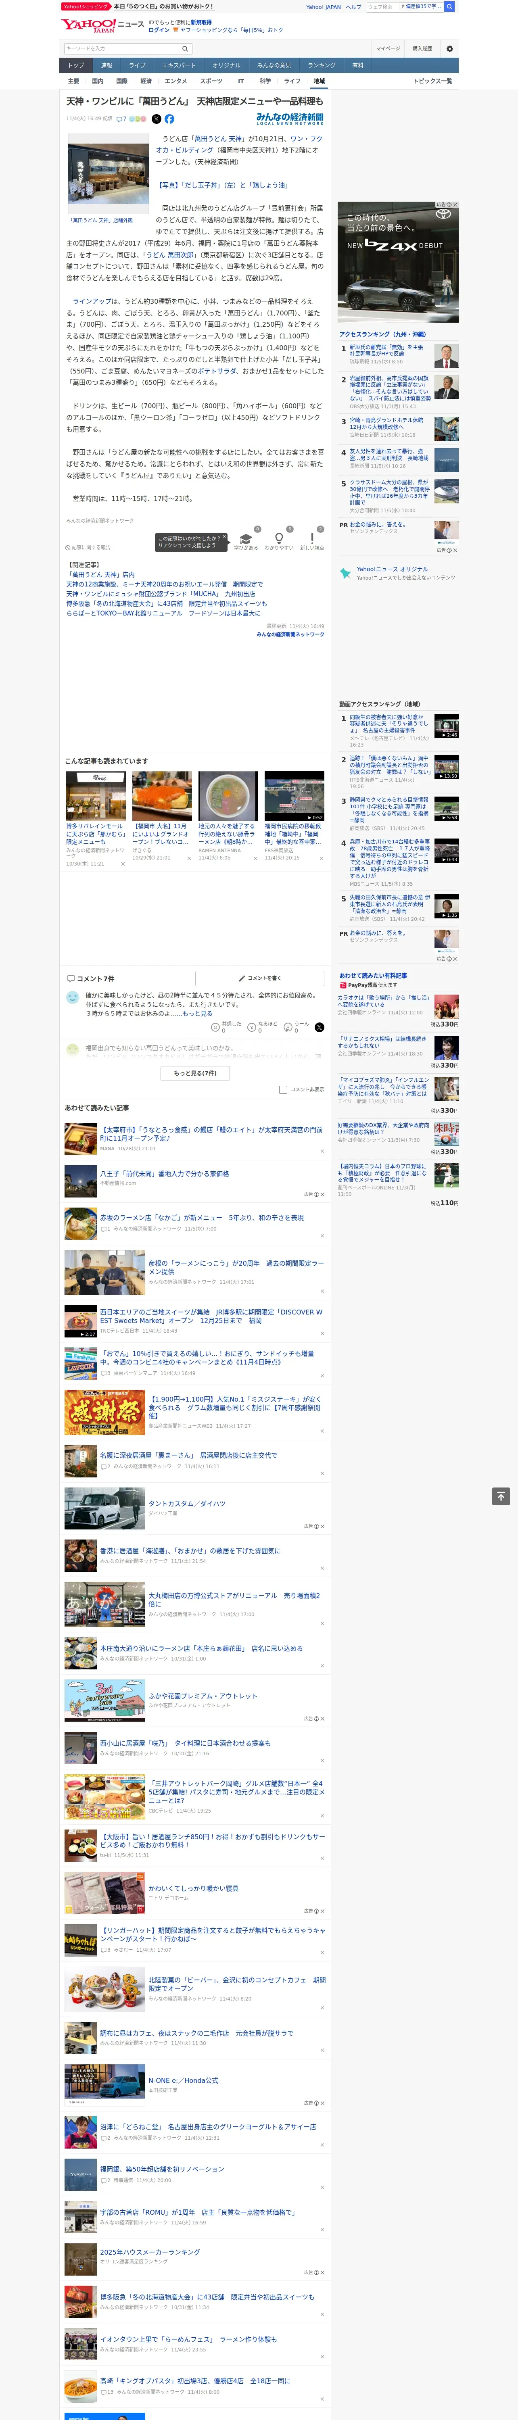Open the トップ navigation tab
The height and width of the screenshot is (2420, 518).
76,66
